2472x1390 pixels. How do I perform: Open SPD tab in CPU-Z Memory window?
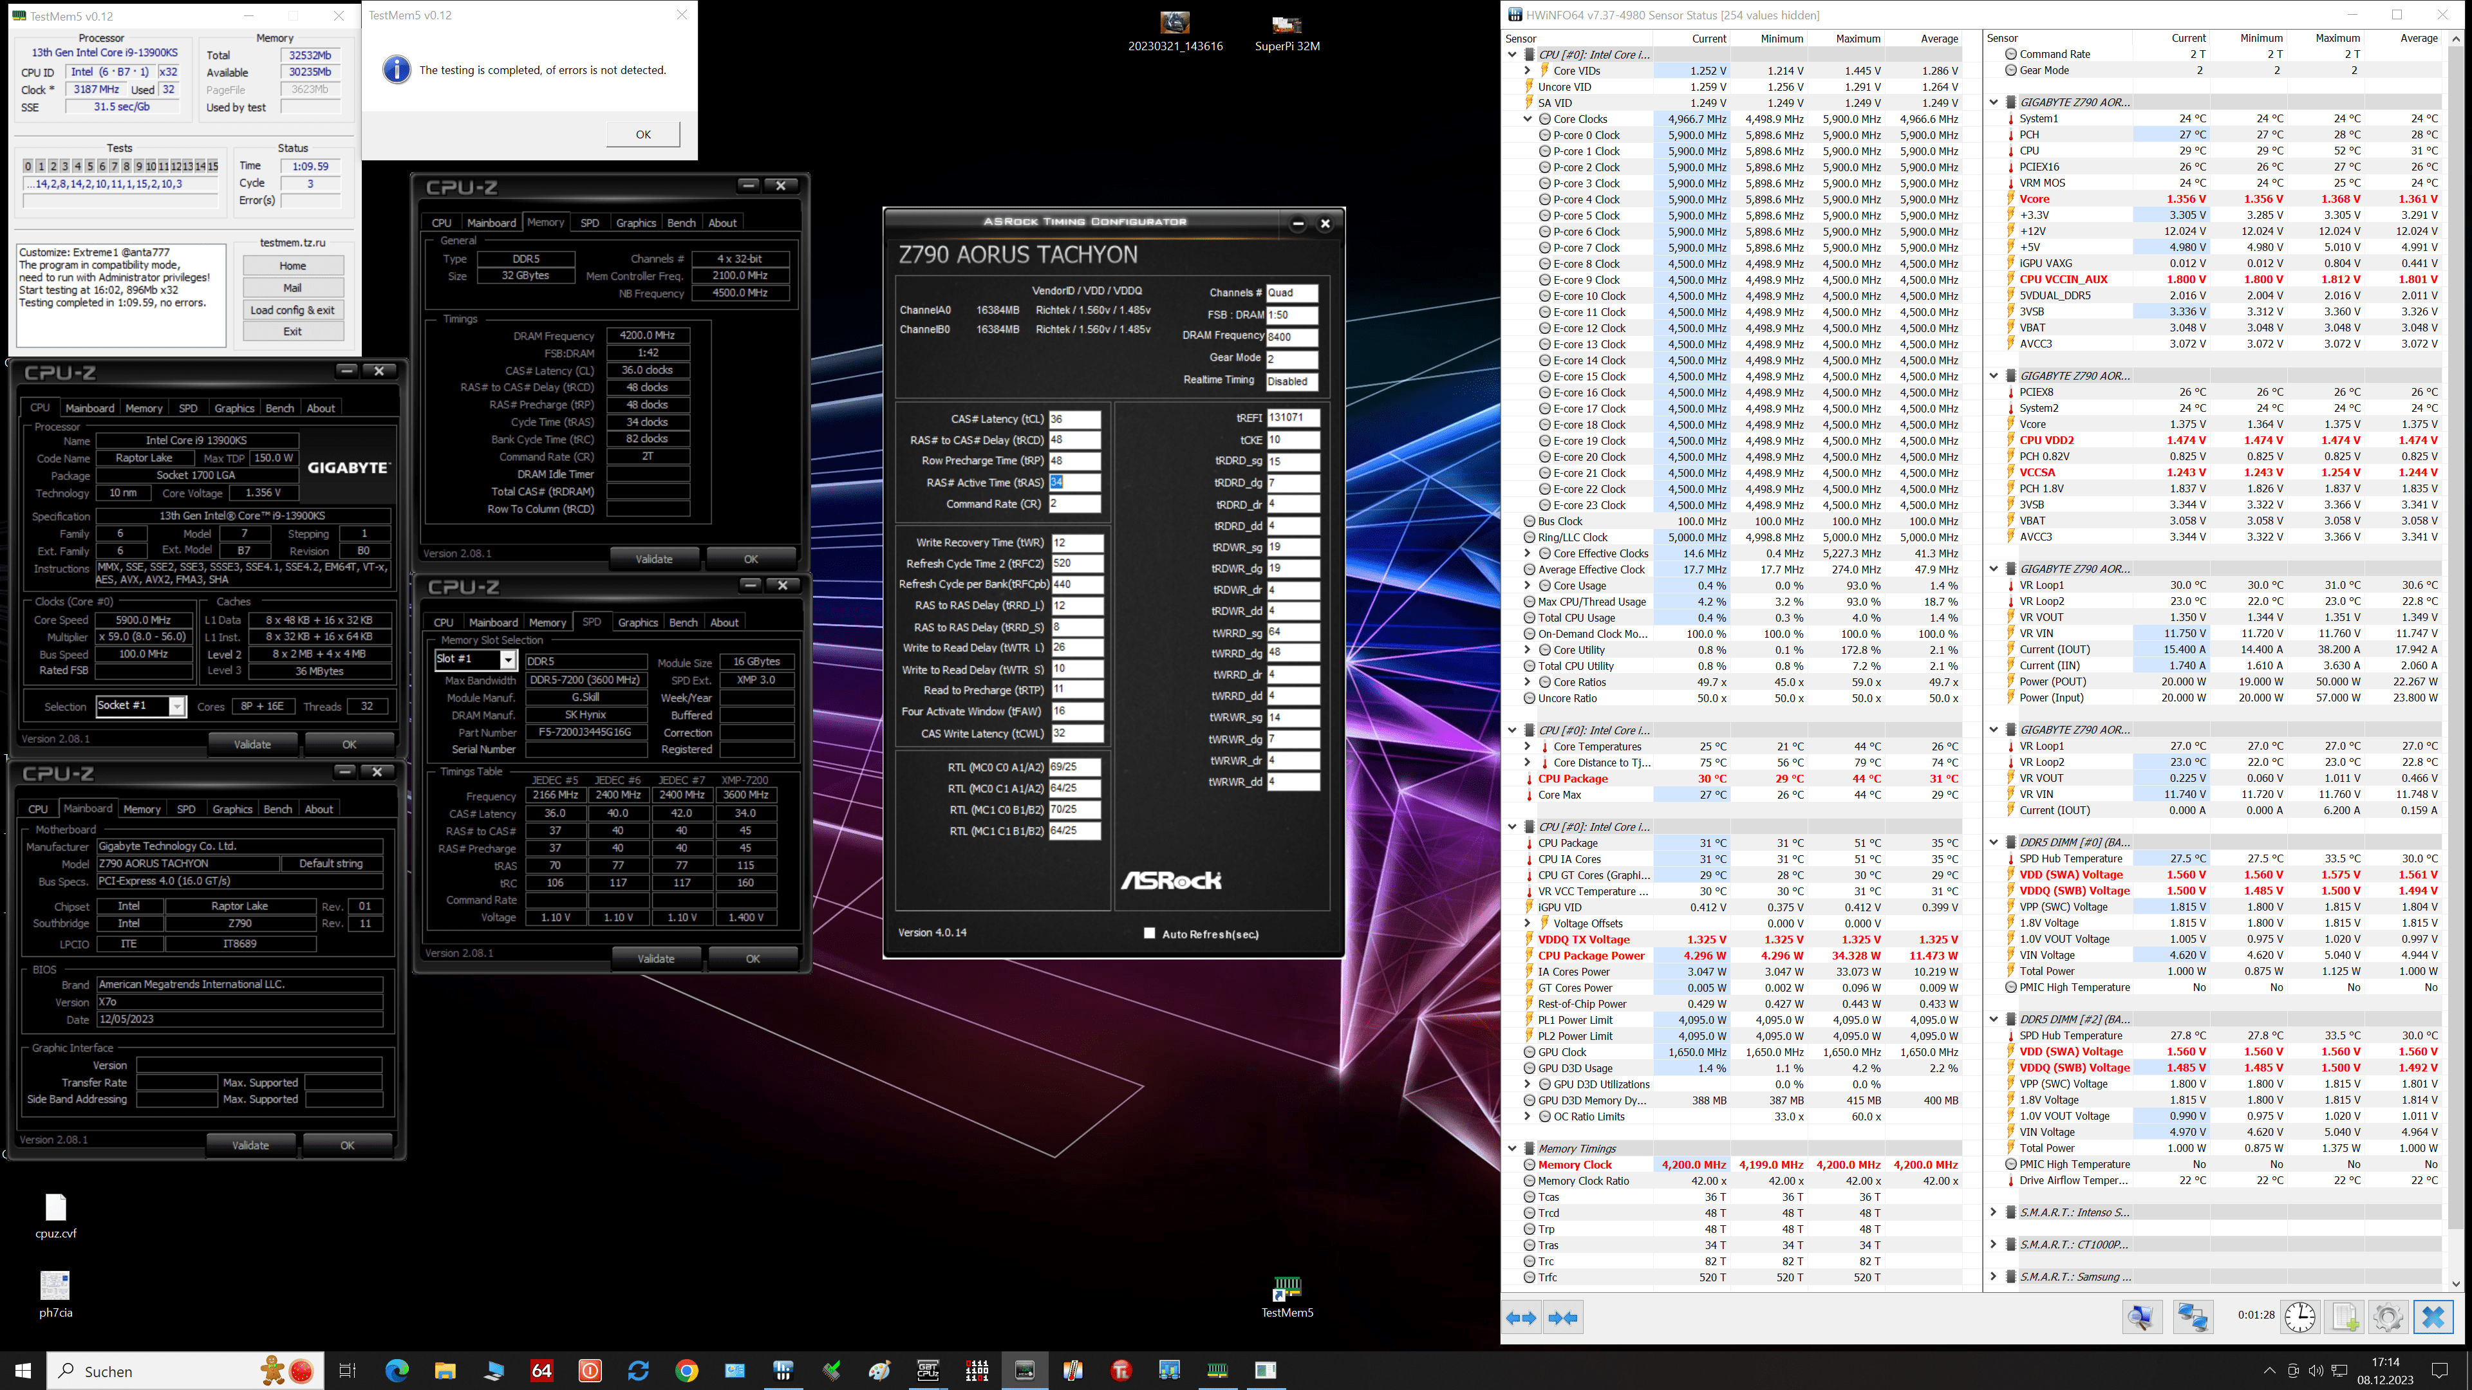[590, 223]
